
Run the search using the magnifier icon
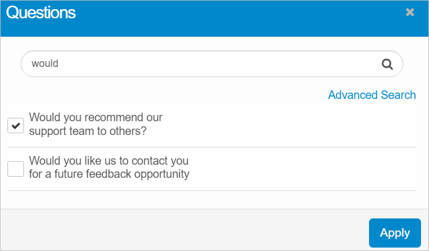(387, 64)
